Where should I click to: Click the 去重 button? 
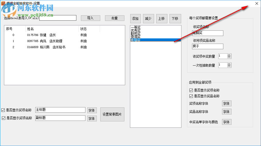[x=115, y=18]
